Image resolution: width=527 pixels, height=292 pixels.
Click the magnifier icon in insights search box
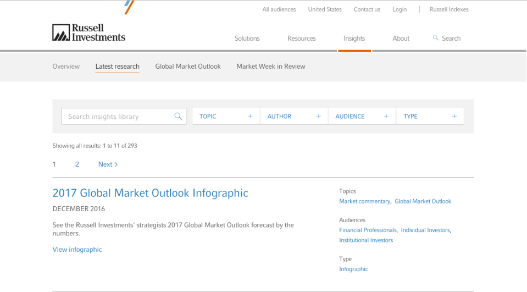tap(178, 116)
